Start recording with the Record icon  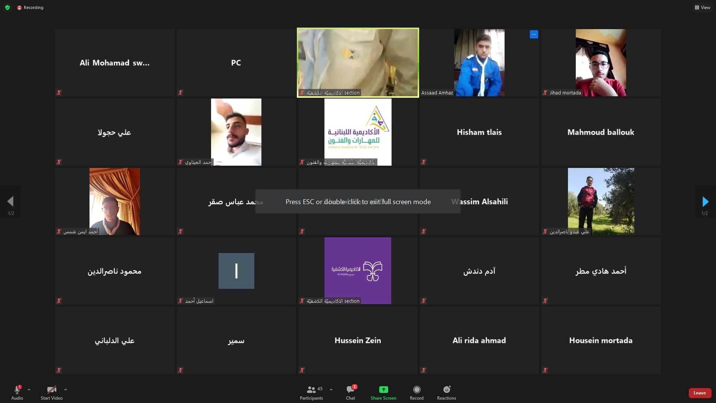point(417,392)
